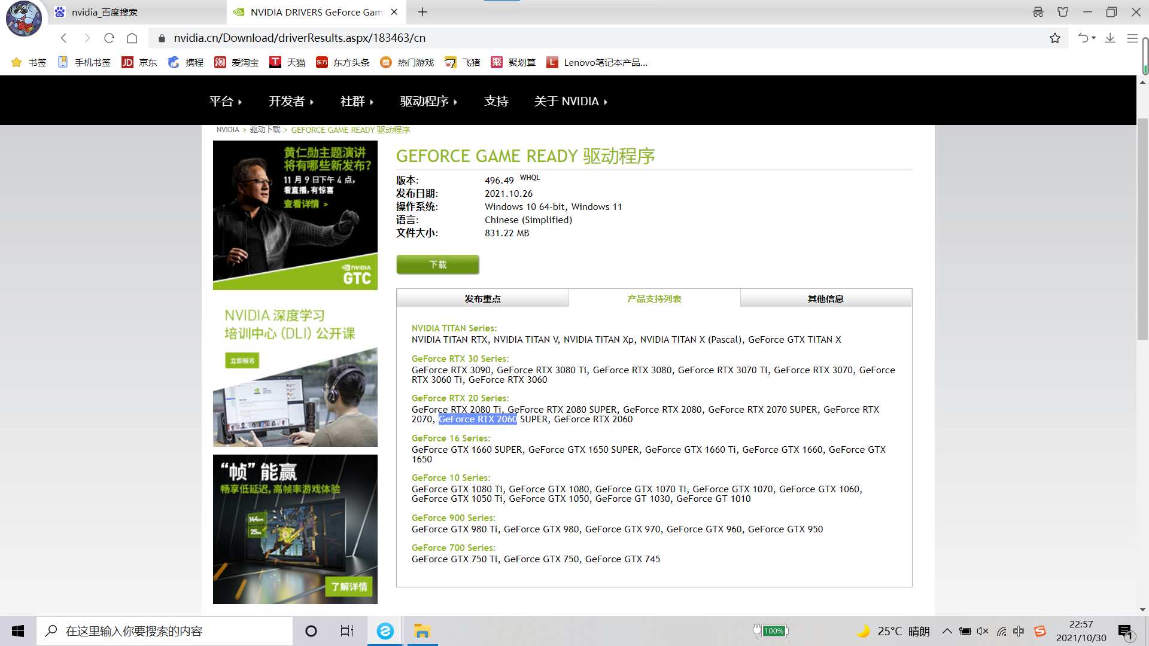
Task: Click the 驱动下载 breadcrumb link
Action: point(265,130)
